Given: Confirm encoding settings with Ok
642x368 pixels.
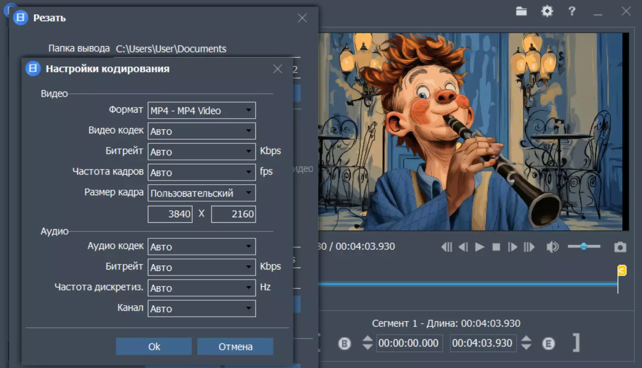Looking at the screenshot, I should click(154, 346).
